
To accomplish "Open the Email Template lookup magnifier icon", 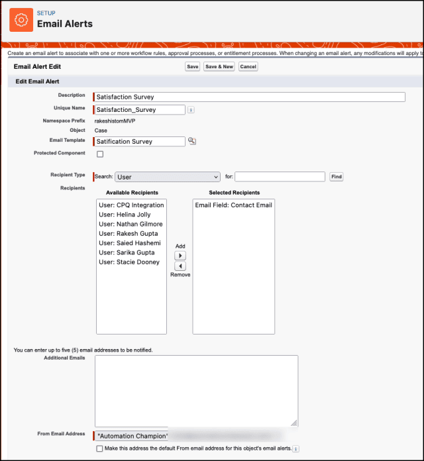I will click(x=192, y=141).
